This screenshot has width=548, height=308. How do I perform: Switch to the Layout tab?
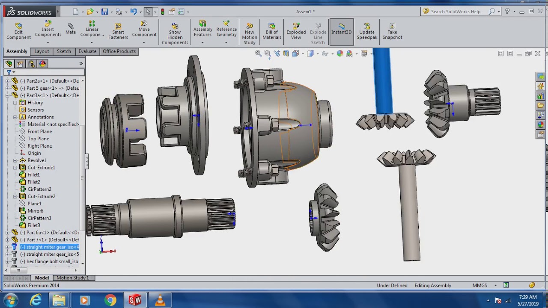click(x=42, y=51)
